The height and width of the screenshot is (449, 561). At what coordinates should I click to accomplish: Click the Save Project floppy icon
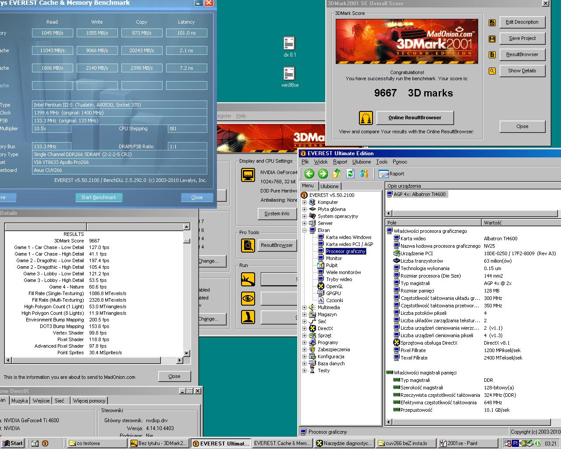[x=492, y=39]
